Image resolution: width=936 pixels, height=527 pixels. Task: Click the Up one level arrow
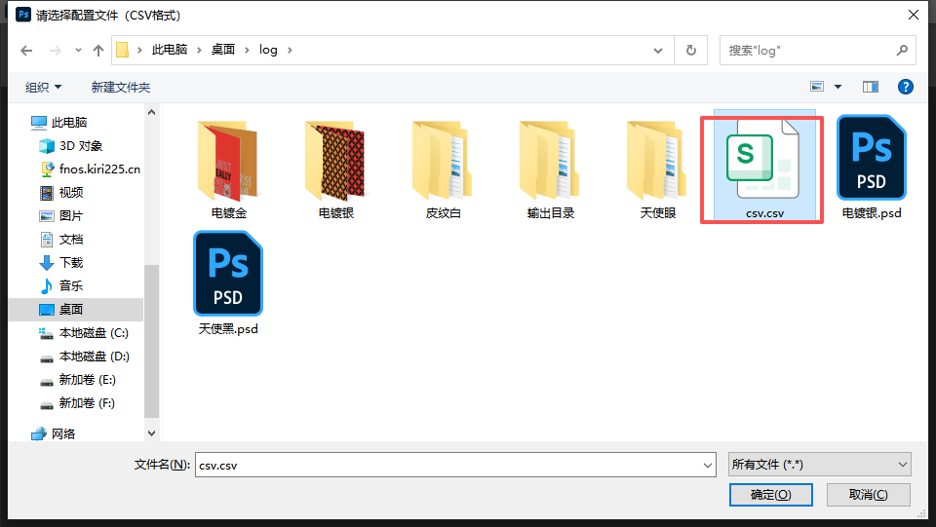(98, 51)
